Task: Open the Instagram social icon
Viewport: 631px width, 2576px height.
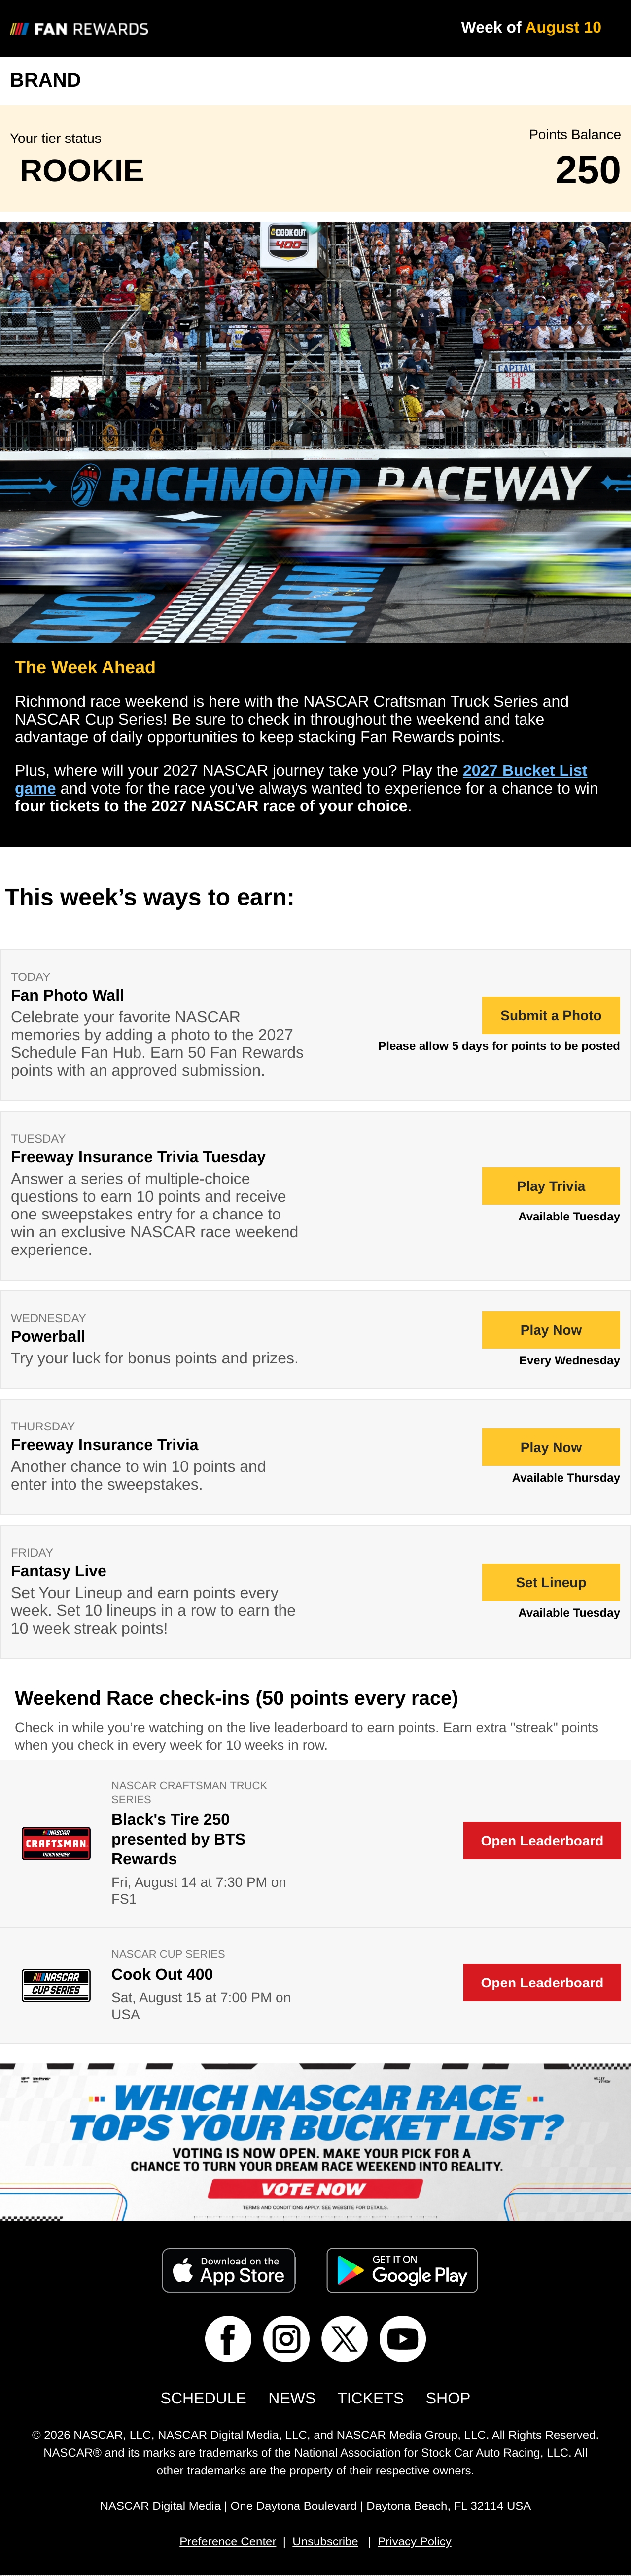Action: click(x=286, y=2338)
